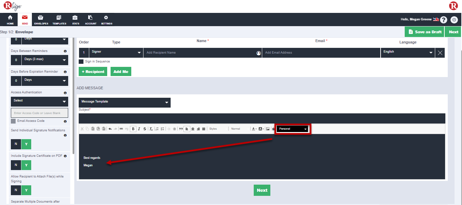Open Days (3 max) reminder dropdown
The width and height of the screenshot is (462, 205).
pyautogui.click(x=45, y=60)
